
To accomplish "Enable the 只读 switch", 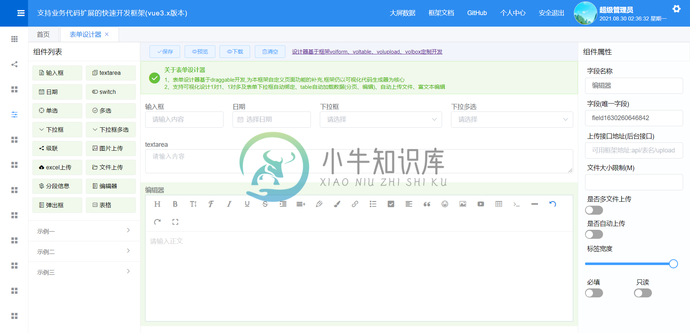I will pos(643,293).
